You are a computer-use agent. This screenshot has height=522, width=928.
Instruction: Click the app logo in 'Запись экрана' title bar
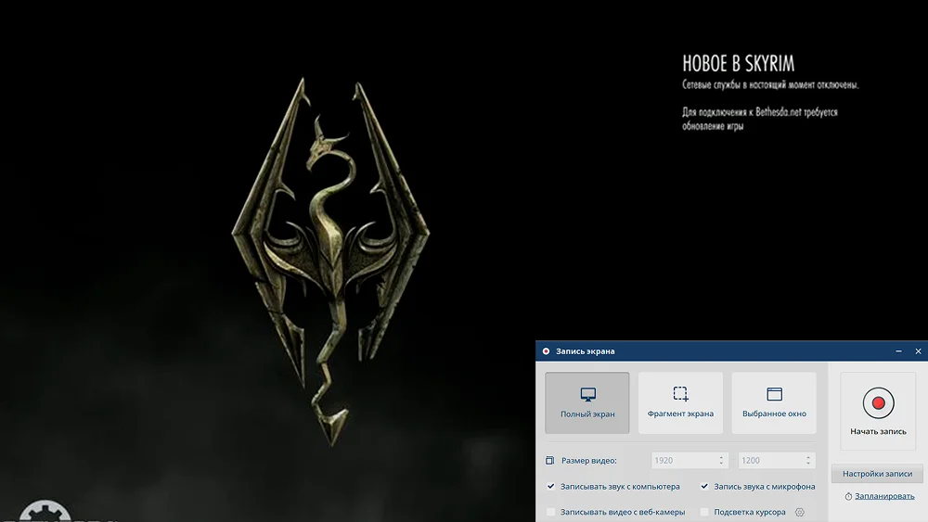(x=546, y=351)
